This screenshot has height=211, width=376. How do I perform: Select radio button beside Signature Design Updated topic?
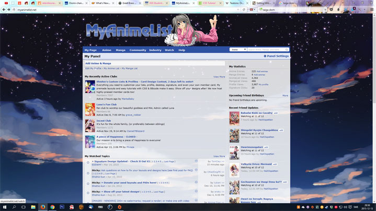[x=88, y=162]
